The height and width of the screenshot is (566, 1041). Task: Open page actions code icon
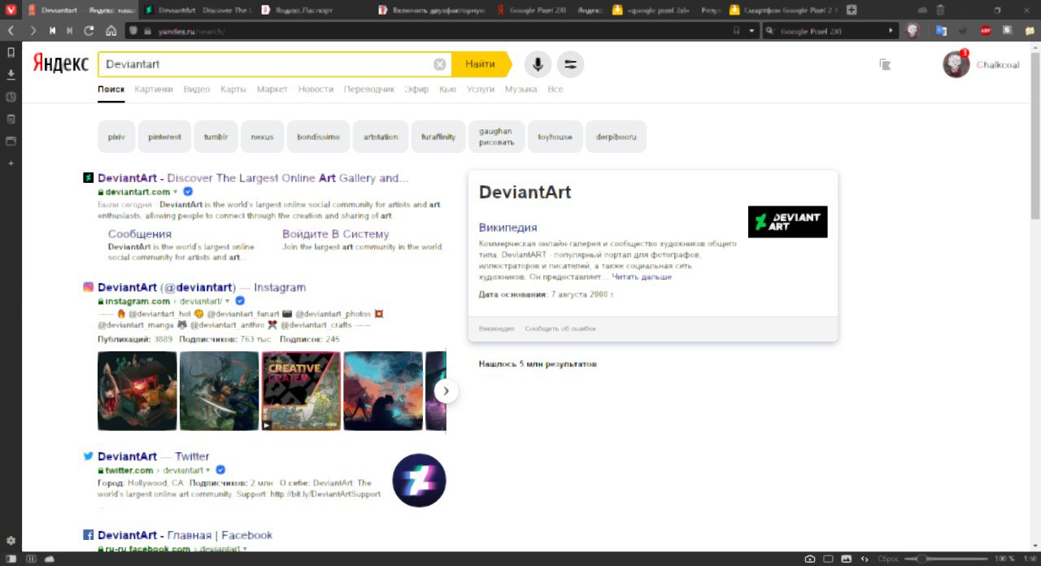coord(865,559)
